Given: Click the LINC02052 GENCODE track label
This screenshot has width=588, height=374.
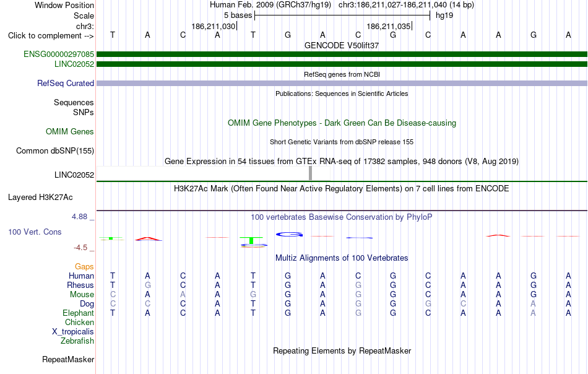Looking at the screenshot, I should click(x=74, y=64).
